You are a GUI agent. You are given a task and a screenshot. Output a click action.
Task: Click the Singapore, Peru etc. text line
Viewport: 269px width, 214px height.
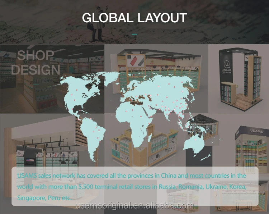pyautogui.click(x=44, y=198)
